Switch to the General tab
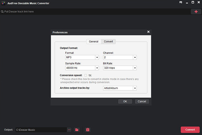The width and height of the screenshot is (202, 135). pos(94,42)
